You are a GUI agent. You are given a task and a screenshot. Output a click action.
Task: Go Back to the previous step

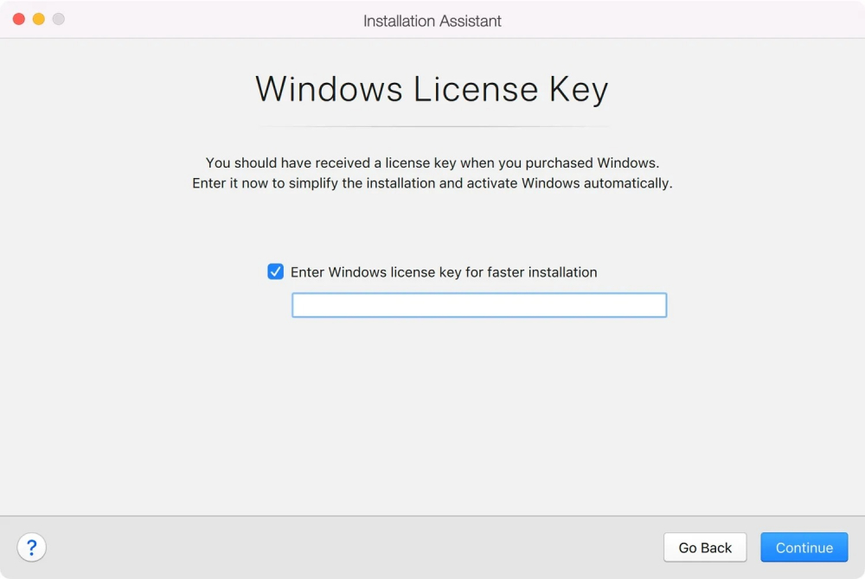click(704, 547)
